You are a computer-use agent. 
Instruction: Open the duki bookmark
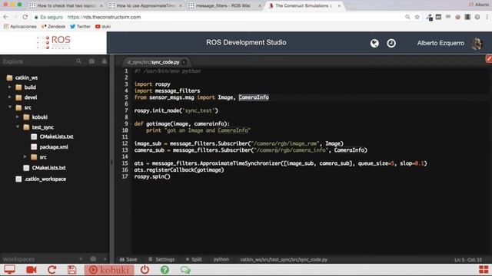[103, 27]
